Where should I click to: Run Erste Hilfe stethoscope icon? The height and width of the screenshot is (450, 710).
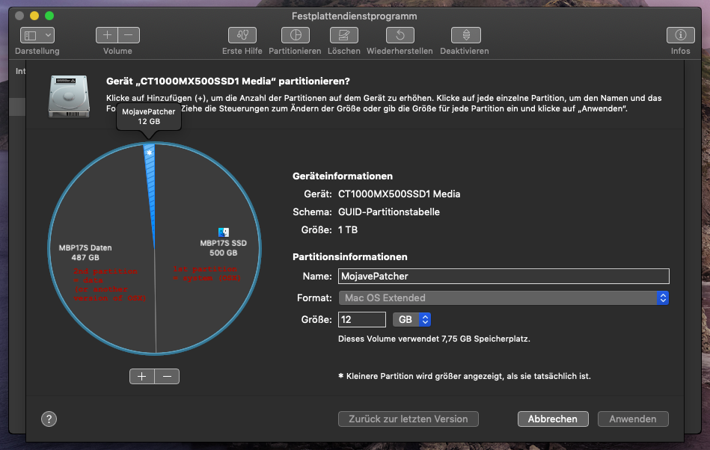[242, 35]
